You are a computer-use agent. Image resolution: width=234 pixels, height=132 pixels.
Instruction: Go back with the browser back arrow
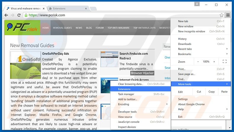point(6,15)
